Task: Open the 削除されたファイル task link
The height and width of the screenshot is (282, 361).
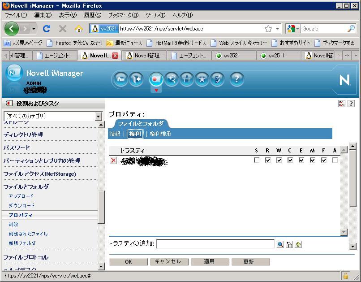Action: (x=28, y=234)
